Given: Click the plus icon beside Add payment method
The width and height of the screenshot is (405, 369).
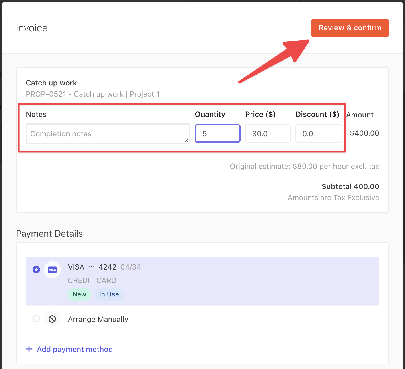Looking at the screenshot, I should point(29,349).
